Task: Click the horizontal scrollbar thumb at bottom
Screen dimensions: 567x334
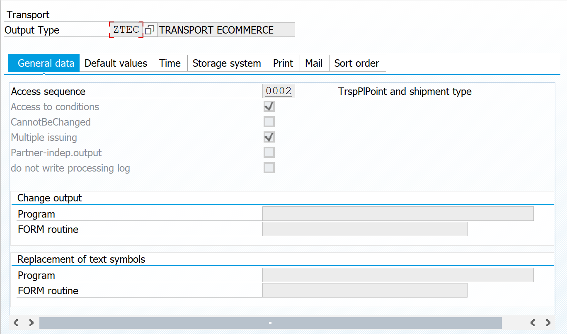Action: pyautogui.click(x=270, y=323)
